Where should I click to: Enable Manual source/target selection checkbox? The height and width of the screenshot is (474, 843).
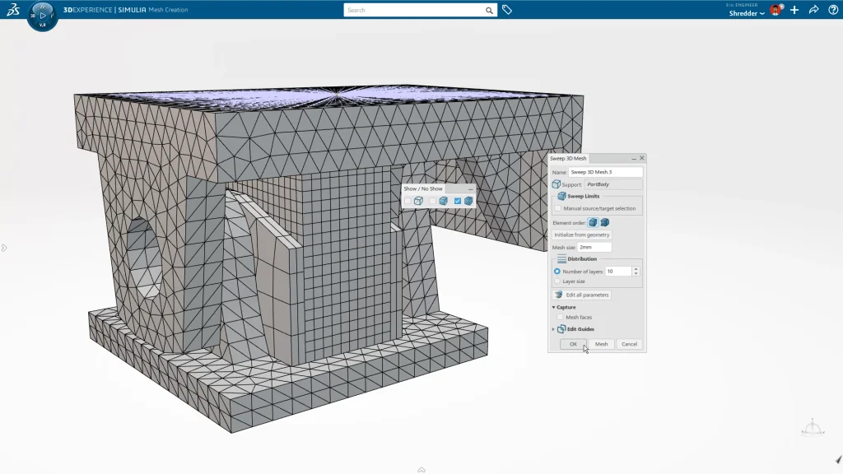[558, 208]
